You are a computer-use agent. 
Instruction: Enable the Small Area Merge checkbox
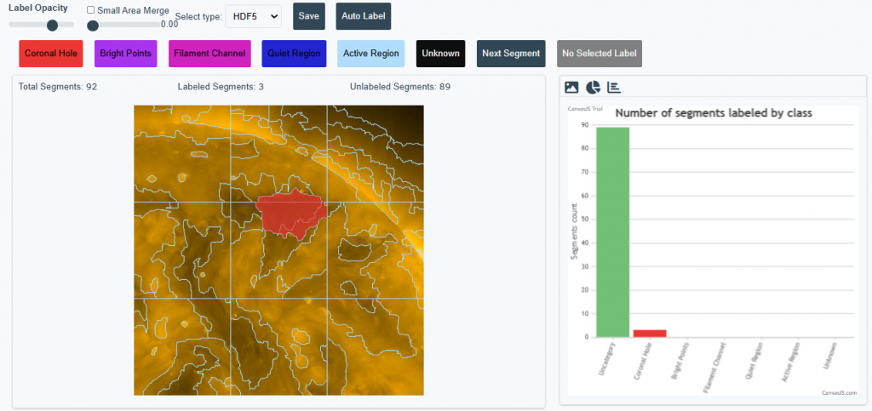click(91, 10)
